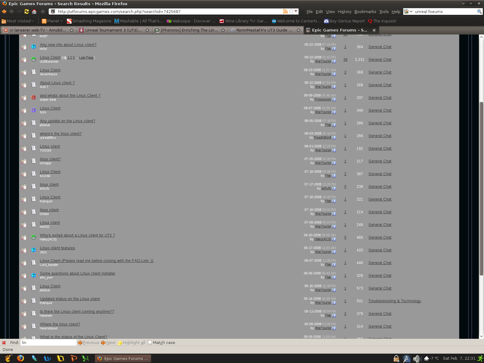
Task: Open thread 'About Linux client ?'
Action: point(57,83)
